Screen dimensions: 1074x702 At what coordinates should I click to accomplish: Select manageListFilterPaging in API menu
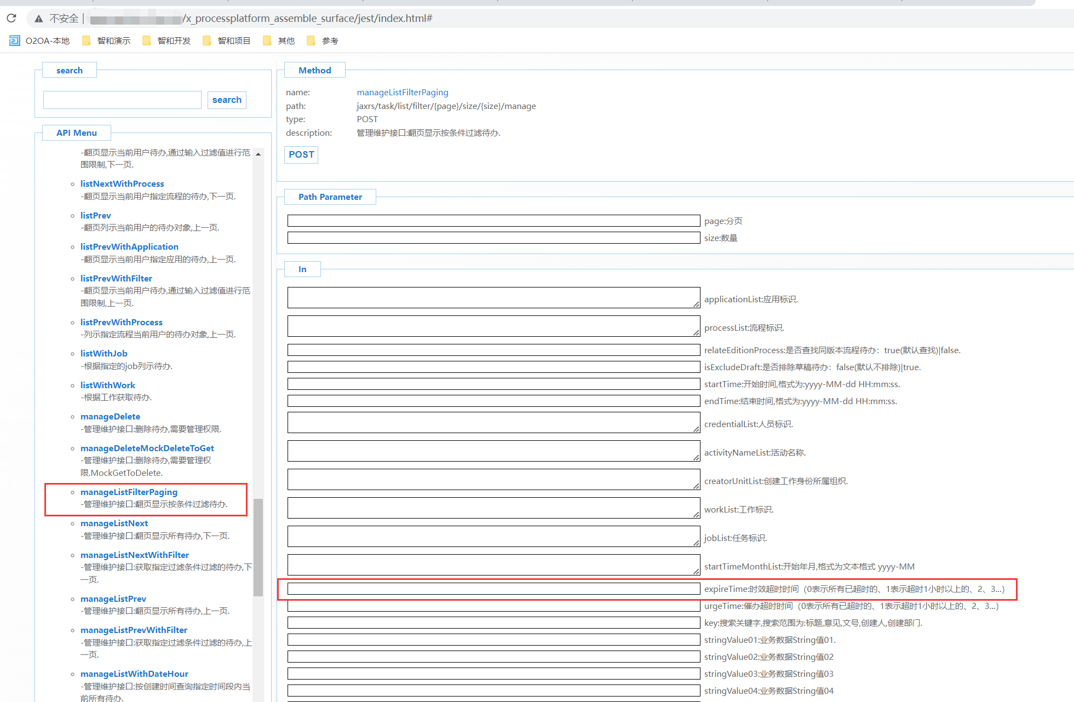[129, 492]
